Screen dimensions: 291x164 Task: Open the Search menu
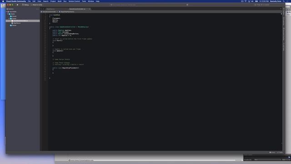[45, 1]
